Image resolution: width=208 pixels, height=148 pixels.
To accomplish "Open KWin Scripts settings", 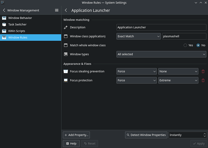I will [30, 31].
